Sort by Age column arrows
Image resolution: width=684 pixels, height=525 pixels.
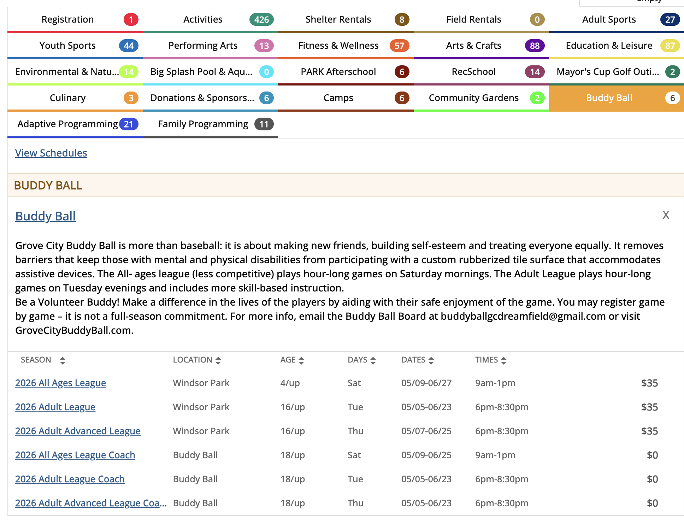click(x=301, y=360)
